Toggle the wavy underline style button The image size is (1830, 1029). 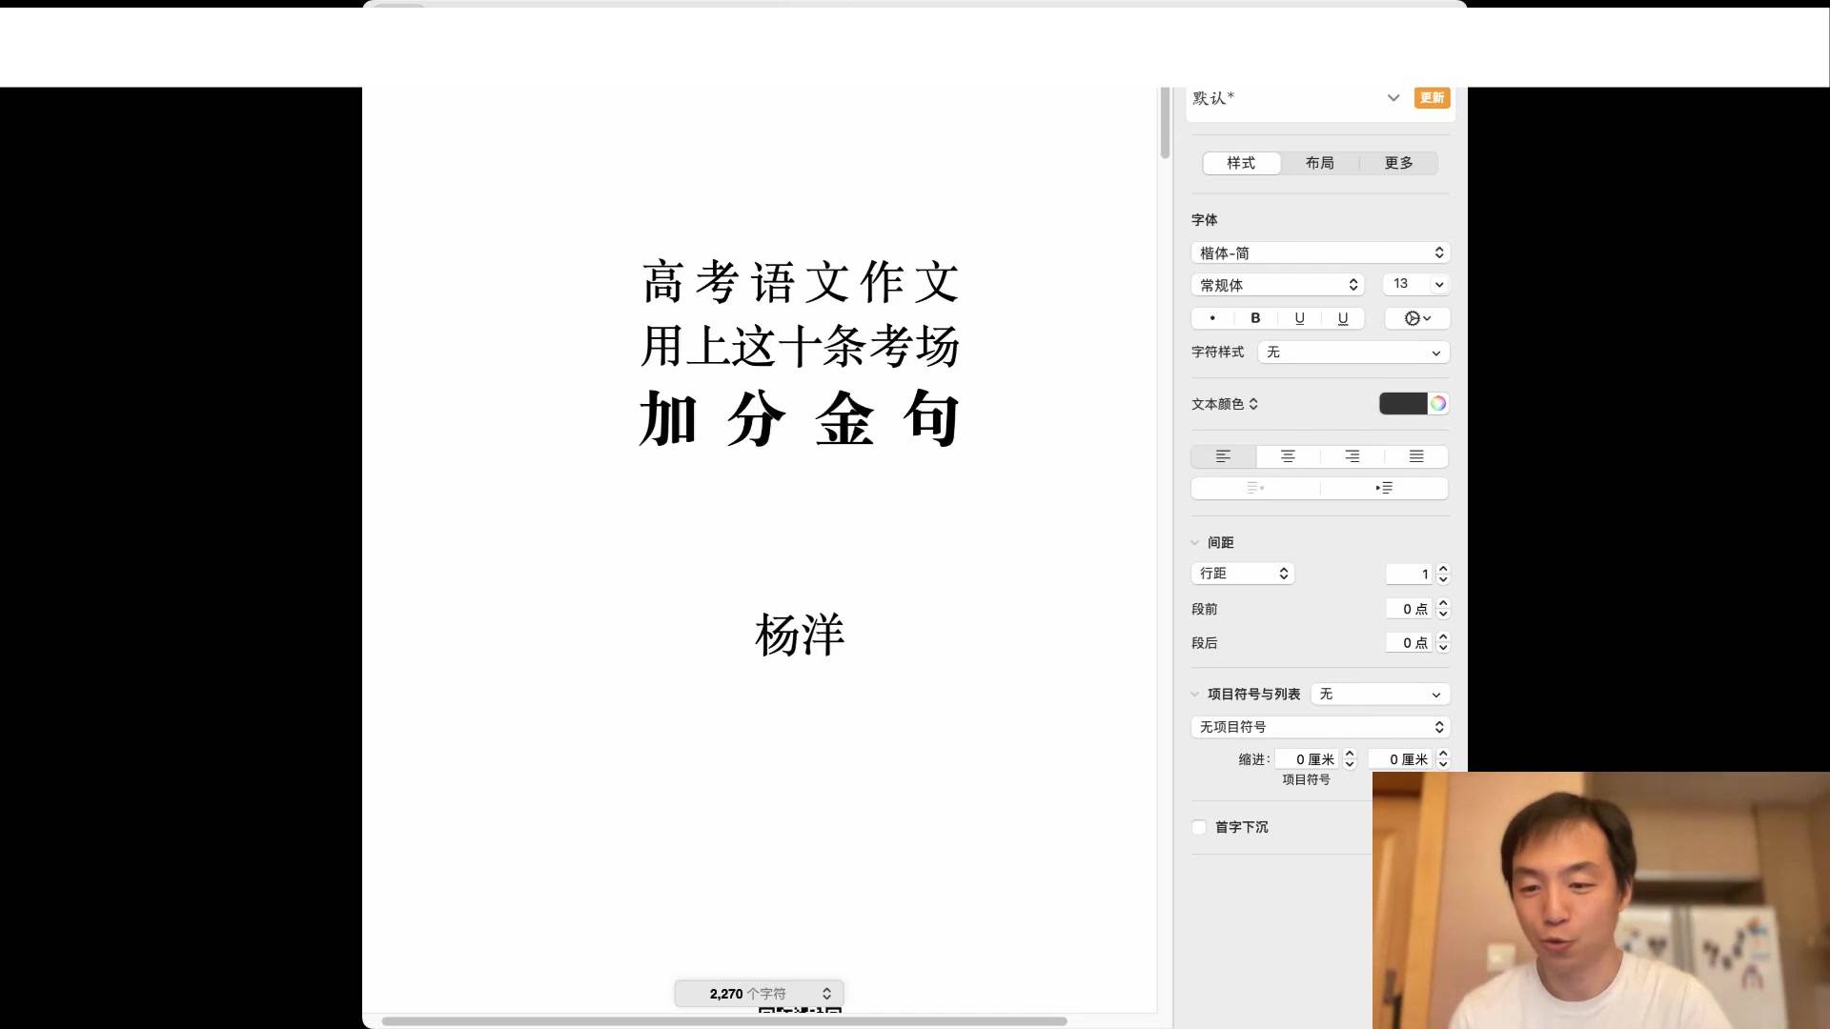point(1343,318)
